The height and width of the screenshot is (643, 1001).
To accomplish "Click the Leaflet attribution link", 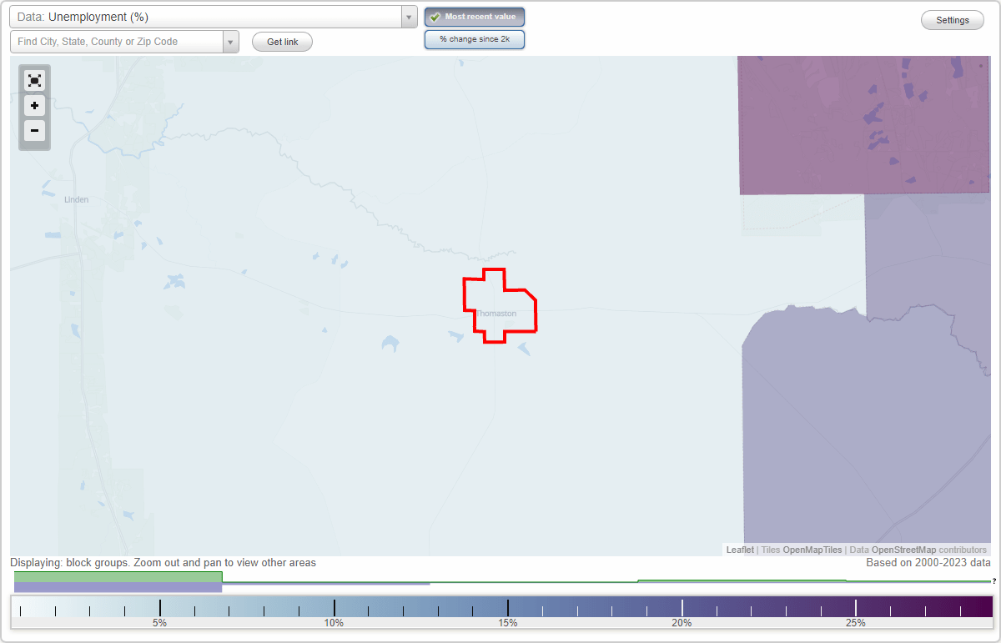I will (x=740, y=550).
